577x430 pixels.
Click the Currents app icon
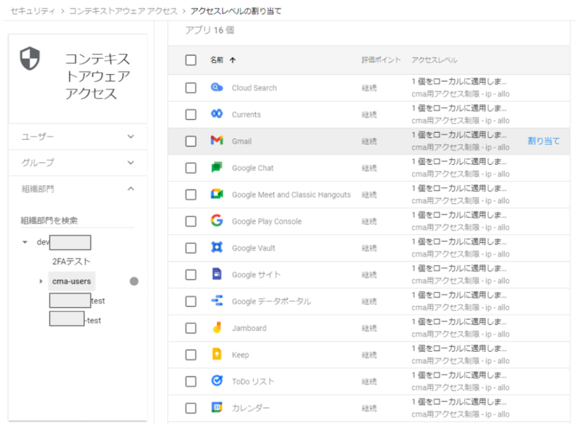(x=217, y=114)
